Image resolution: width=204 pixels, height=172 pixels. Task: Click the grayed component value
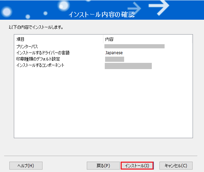128,66
